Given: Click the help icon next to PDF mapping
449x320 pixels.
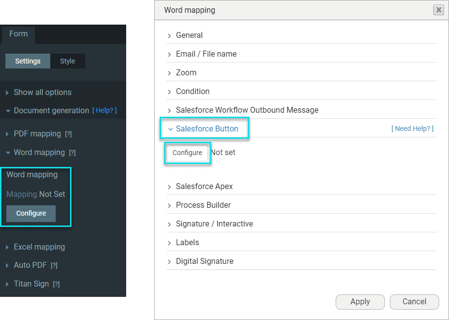Looking at the screenshot, I should coord(69,134).
